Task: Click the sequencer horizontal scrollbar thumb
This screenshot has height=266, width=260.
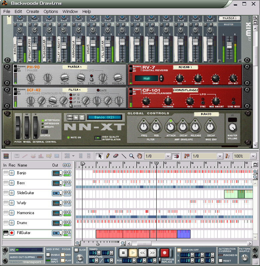Action: tap(144, 244)
